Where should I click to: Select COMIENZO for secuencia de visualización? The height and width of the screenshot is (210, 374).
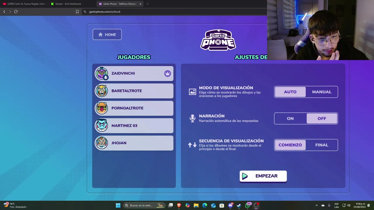pos(290,145)
